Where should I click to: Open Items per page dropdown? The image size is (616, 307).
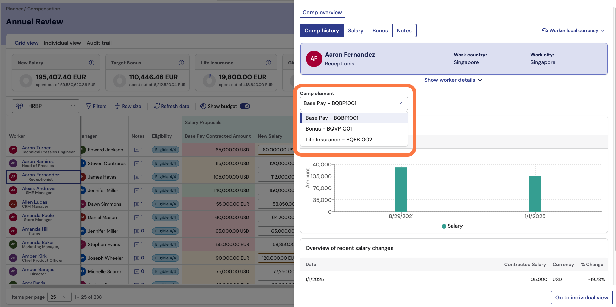[60, 297]
